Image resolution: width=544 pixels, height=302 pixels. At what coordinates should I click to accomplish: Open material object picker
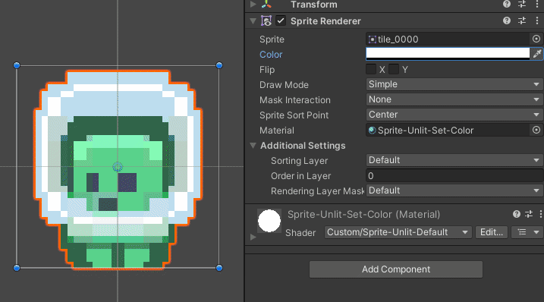click(536, 131)
